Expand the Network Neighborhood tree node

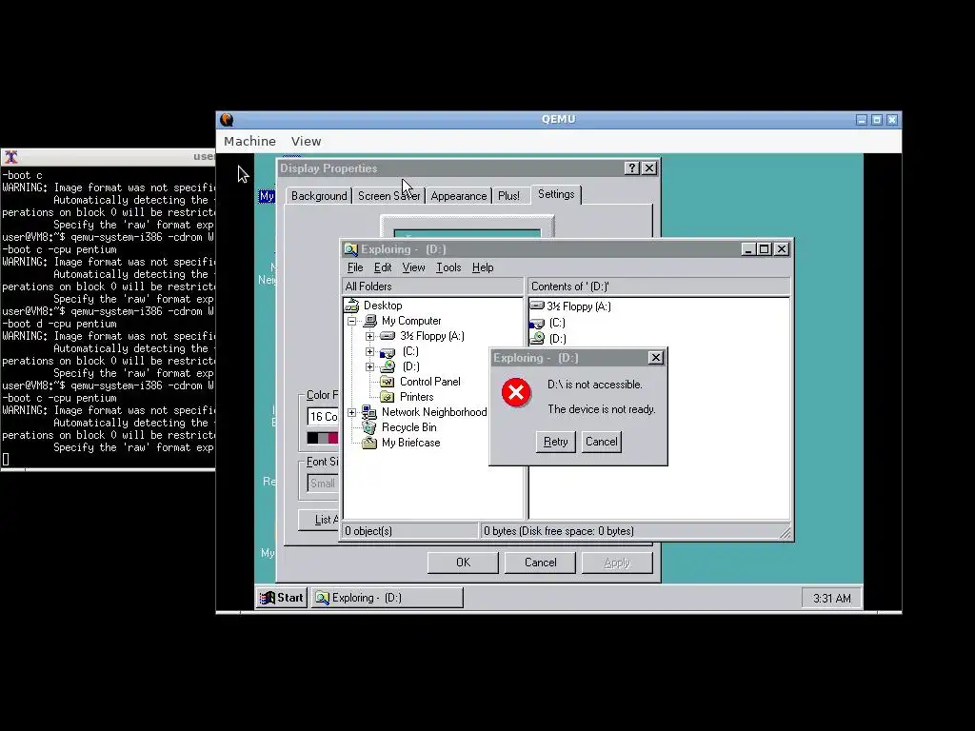point(352,412)
